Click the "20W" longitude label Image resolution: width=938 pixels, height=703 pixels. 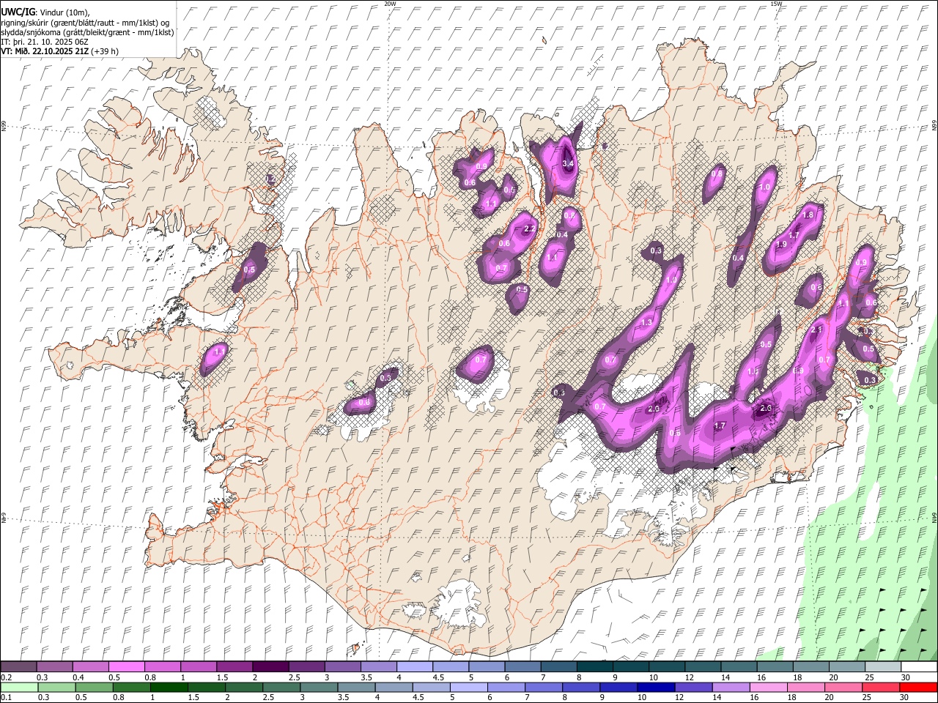coord(391,4)
